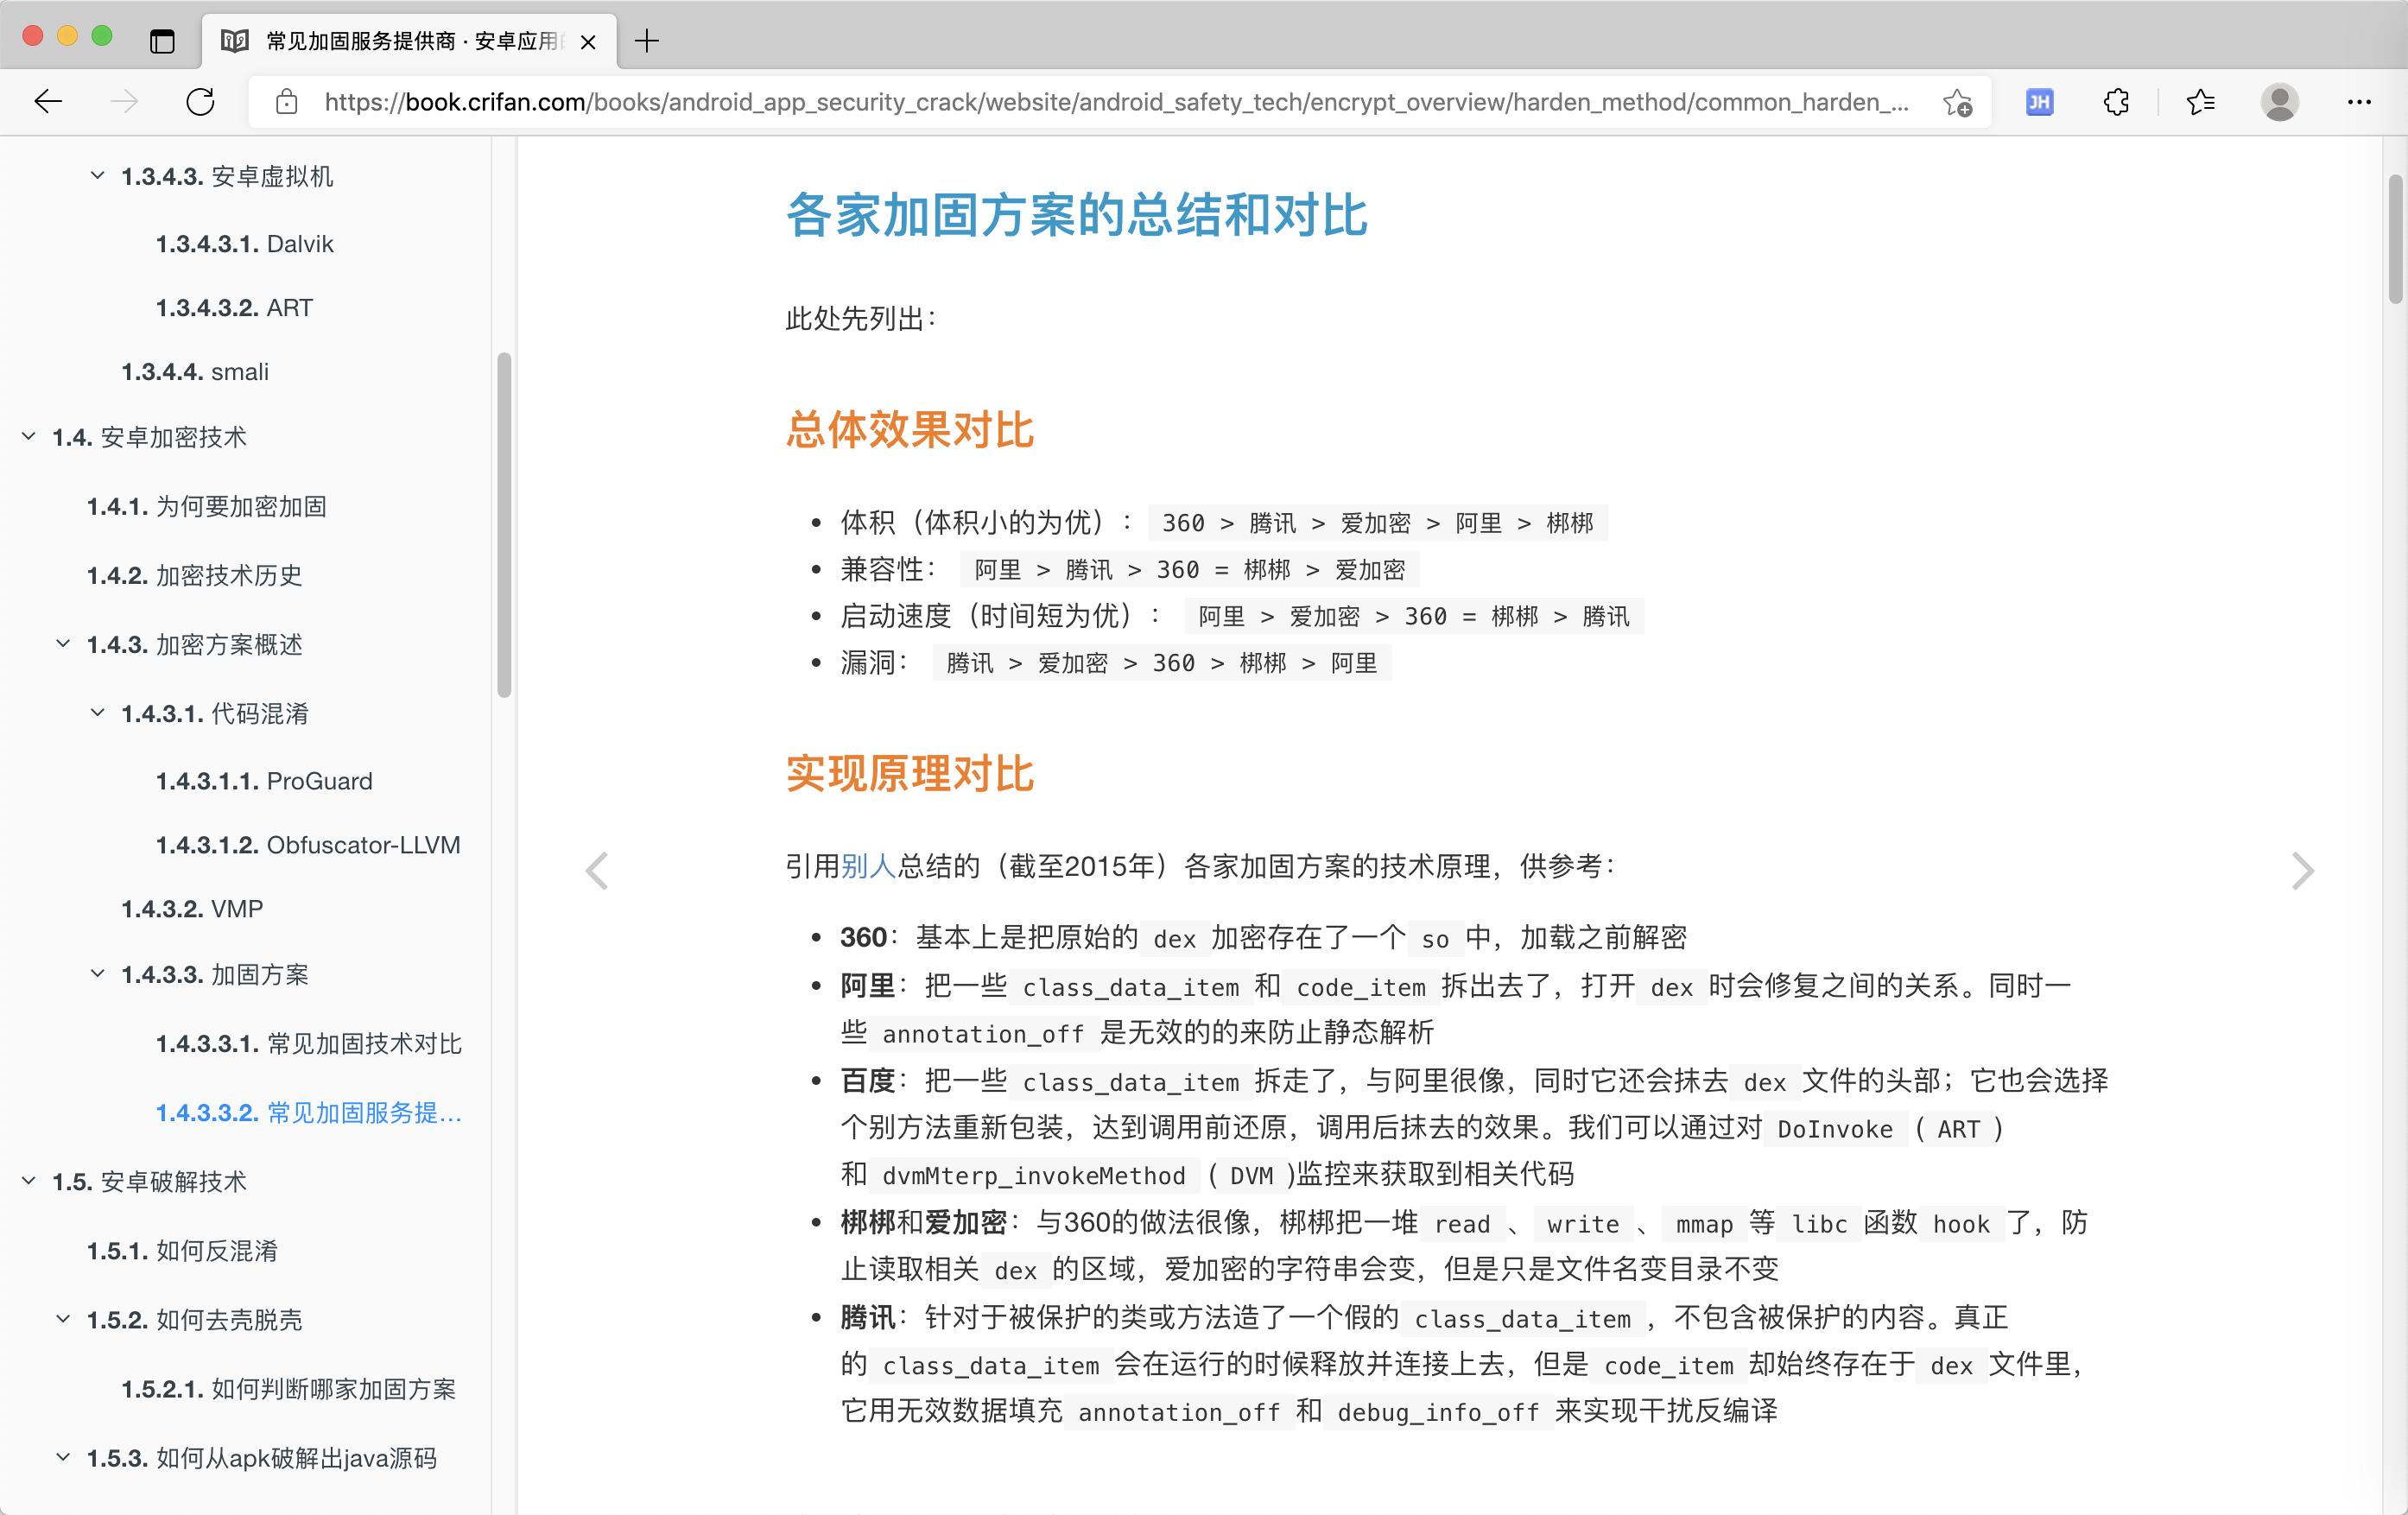Open 1.4. 安卓加密技术 chapter

[149, 438]
